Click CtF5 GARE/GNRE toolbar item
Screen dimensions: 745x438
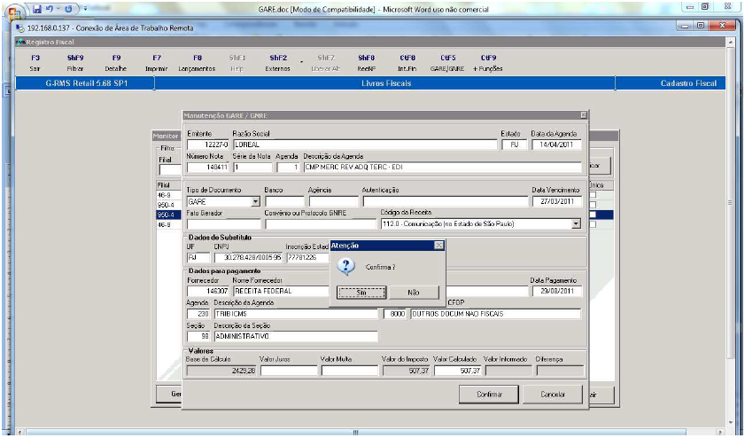coord(447,63)
